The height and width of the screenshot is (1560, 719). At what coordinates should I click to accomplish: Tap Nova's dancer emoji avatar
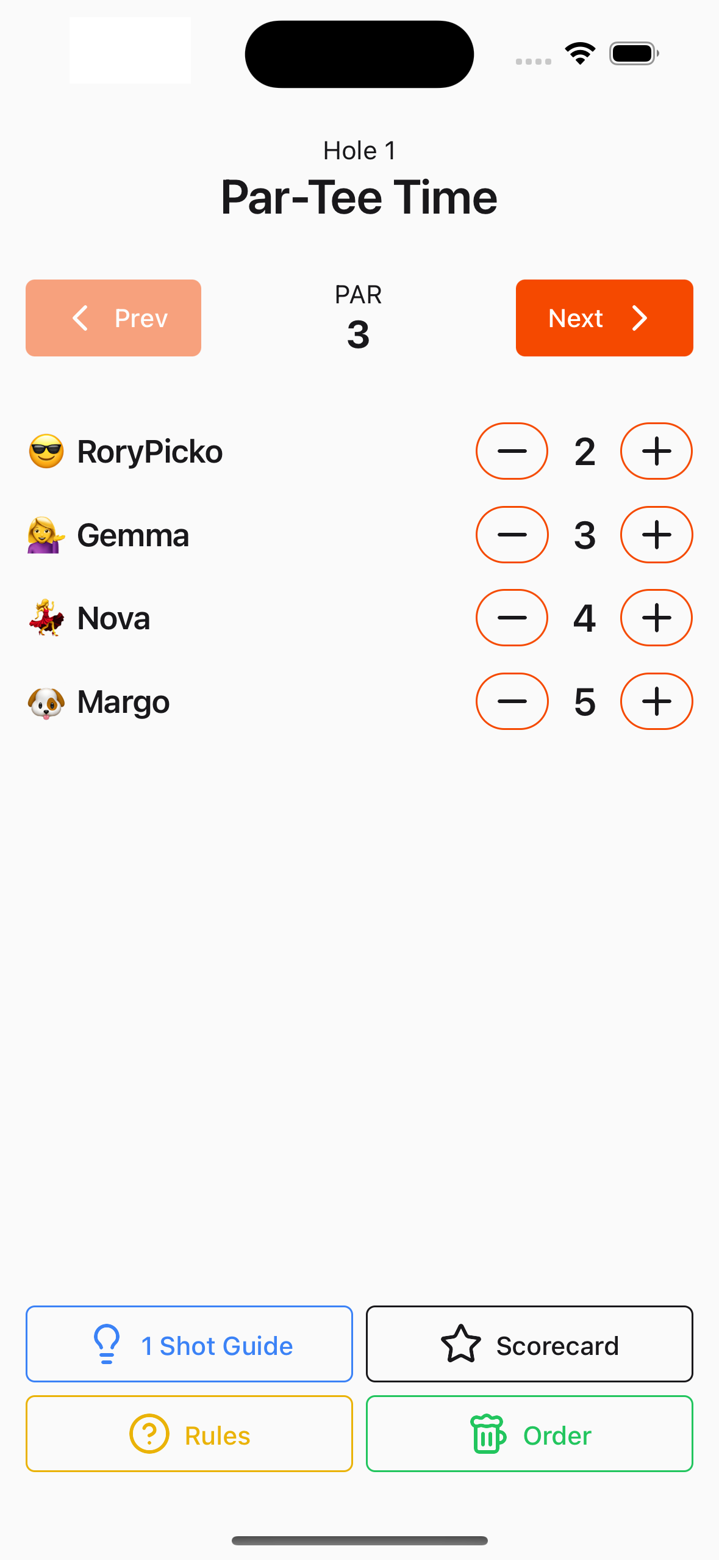46,618
